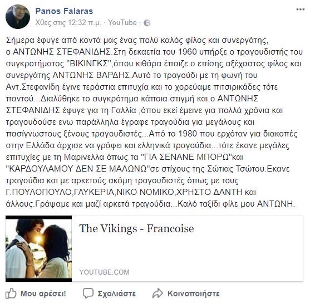Choose Κοινοποιήστε to share the post

coord(194,294)
